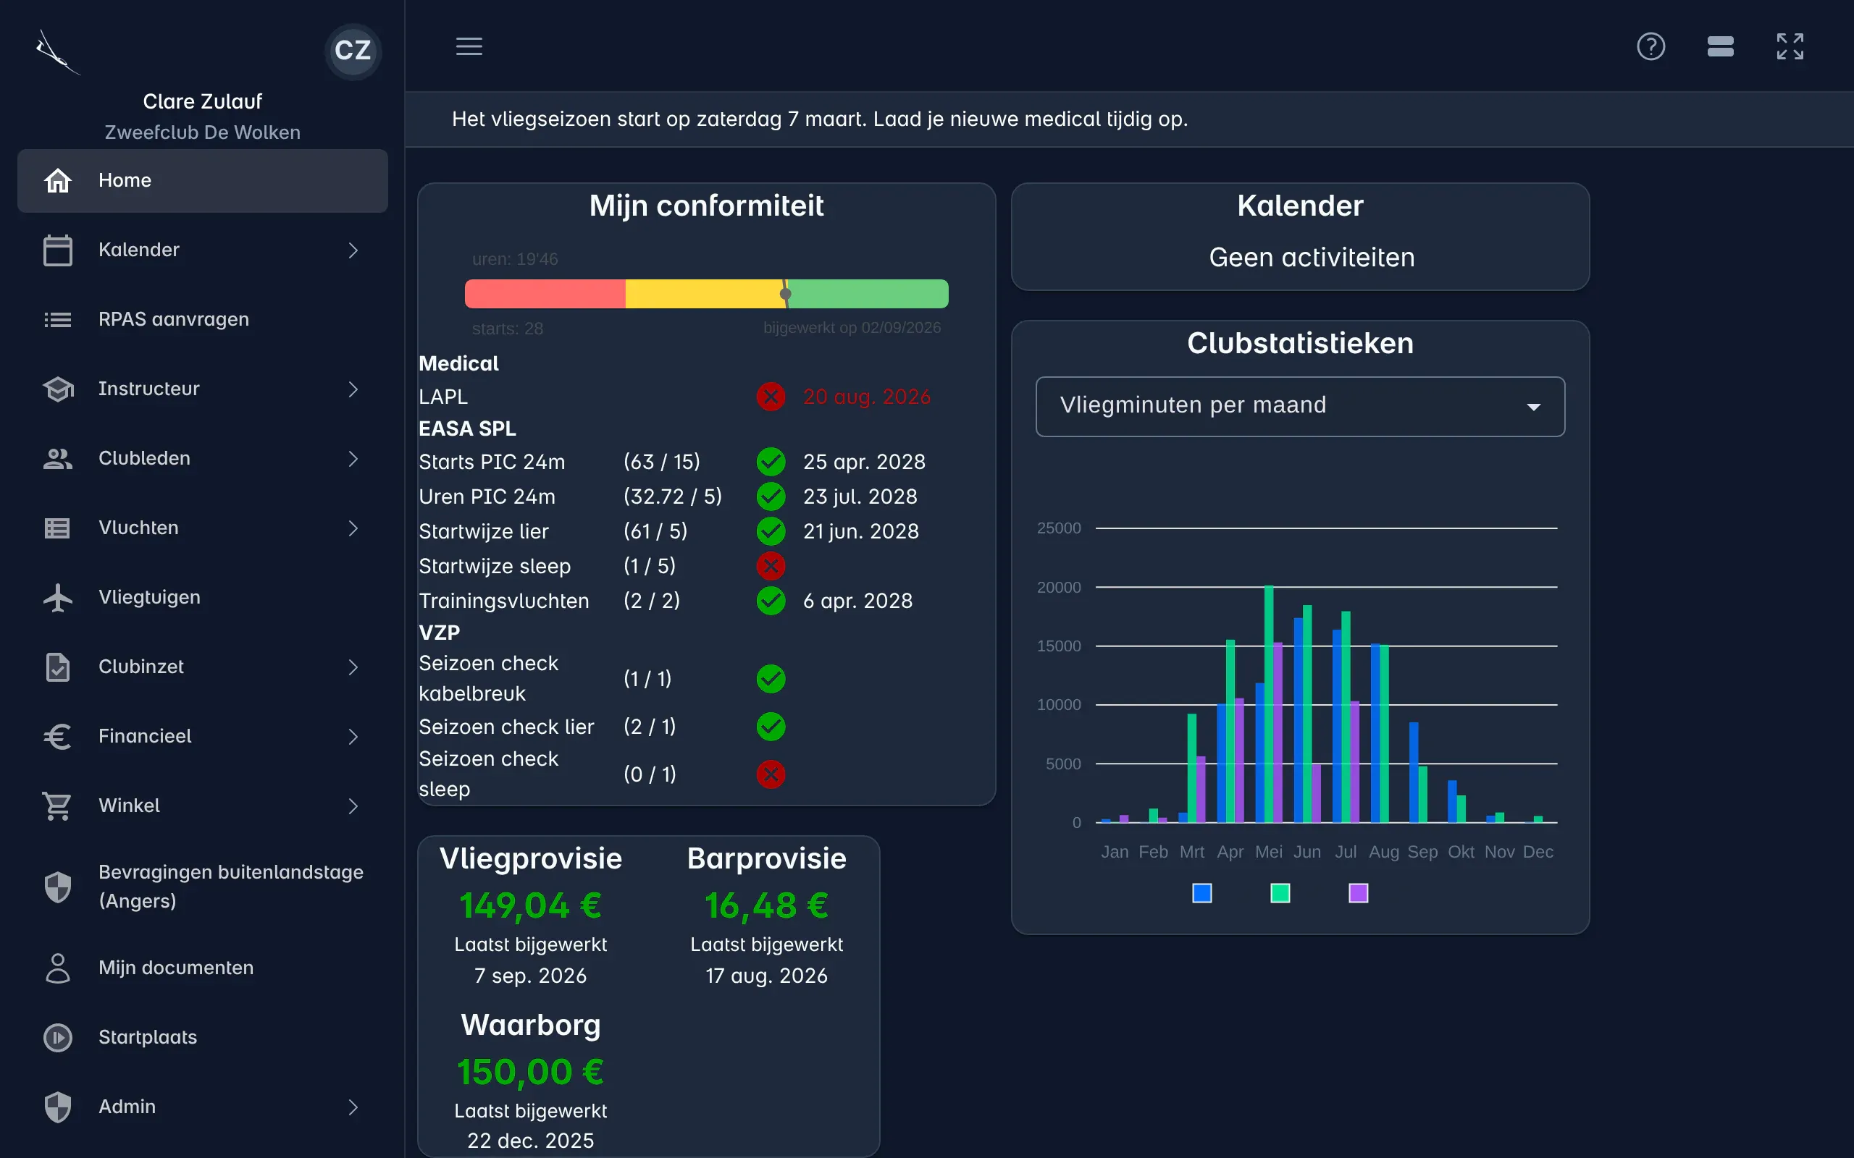Click the stacked bars layout icon
The height and width of the screenshot is (1158, 1854).
(x=1720, y=47)
